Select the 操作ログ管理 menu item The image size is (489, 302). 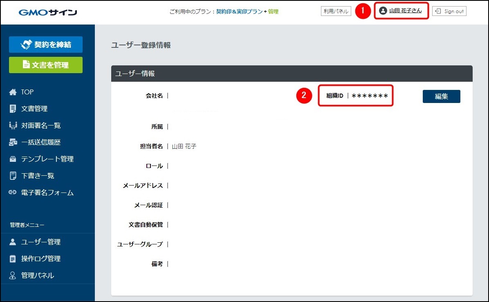pyautogui.click(x=41, y=259)
